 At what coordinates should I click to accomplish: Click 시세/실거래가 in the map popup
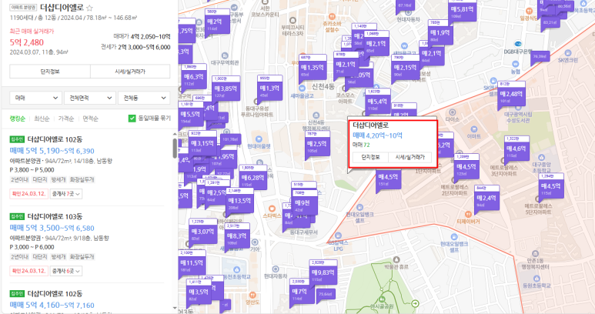[x=410, y=157]
